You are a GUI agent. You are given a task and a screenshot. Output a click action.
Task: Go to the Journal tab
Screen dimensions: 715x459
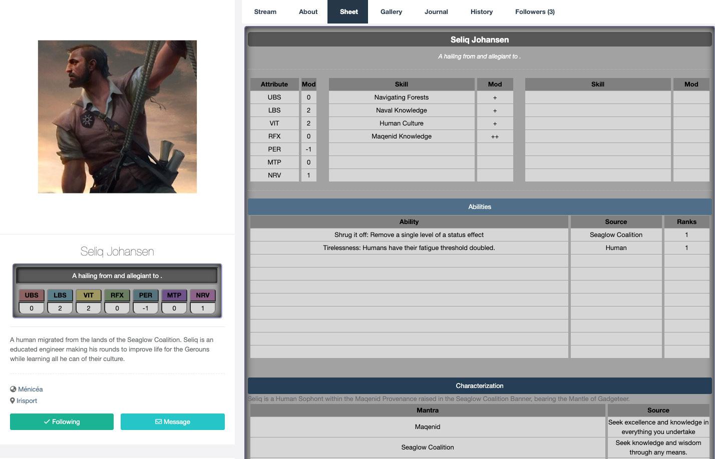tap(436, 11)
